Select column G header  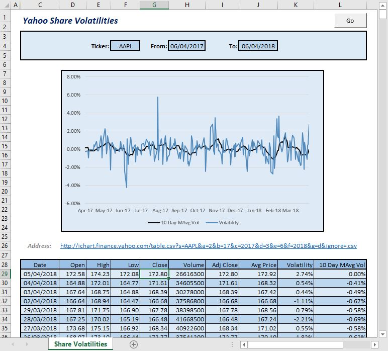154,5
